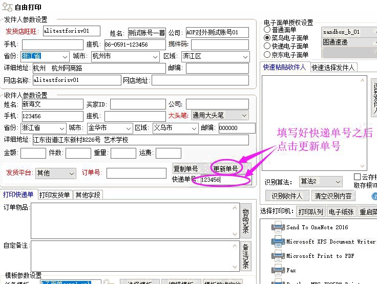Screen dimensions: 377x284
Task: Focus the recipient 姓名 field with 新海文
Action: [52, 104]
